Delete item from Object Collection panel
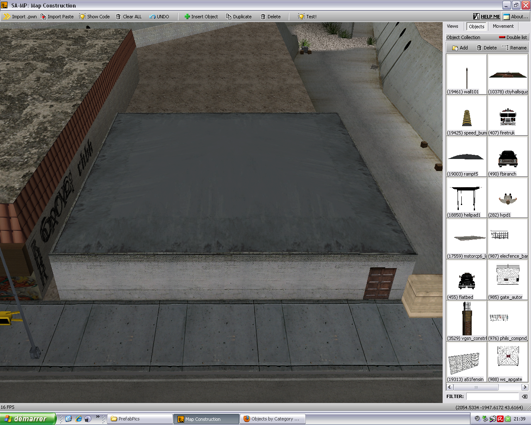The image size is (531, 425). pos(487,48)
